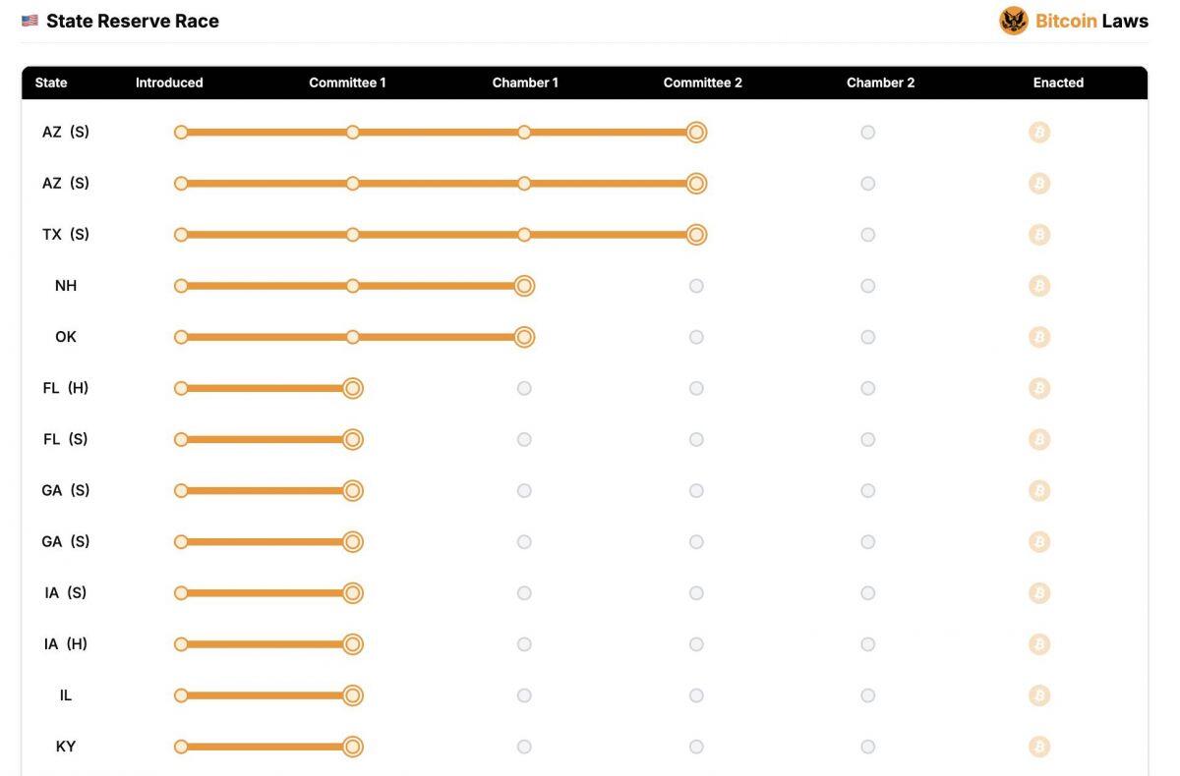Click the Committee 2 column header
1180x776 pixels.
[x=703, y=83]
